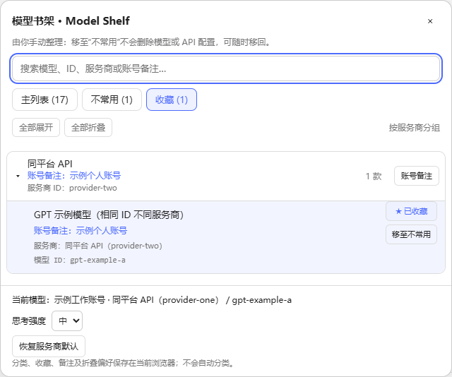Select the 收藏 (1) tab

pyautogui.click(x=172, y=100)
